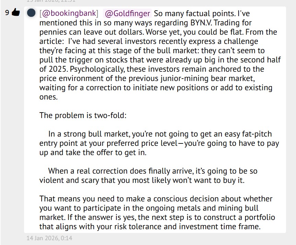This screenshot has width=296, height=245.
Task: Open the @Goldfinger mention
Action: [x=127, y=13]
